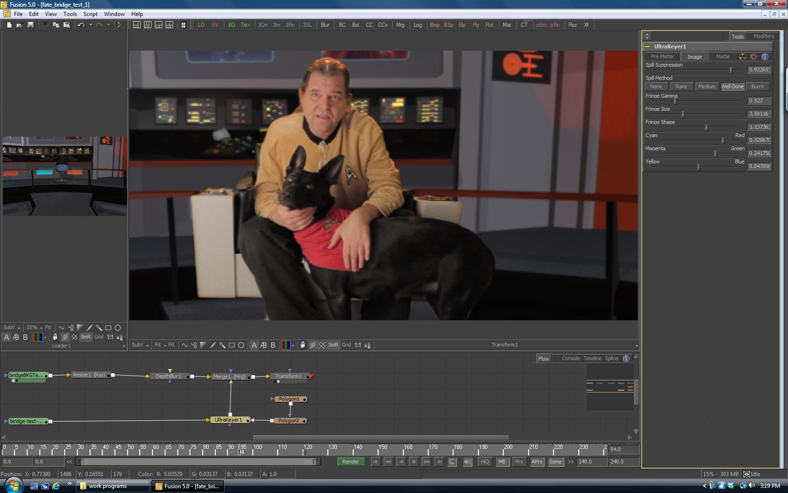Add a Saver tool with SV
This screenshot has height=493, width=788.
(x=215, y=25)
